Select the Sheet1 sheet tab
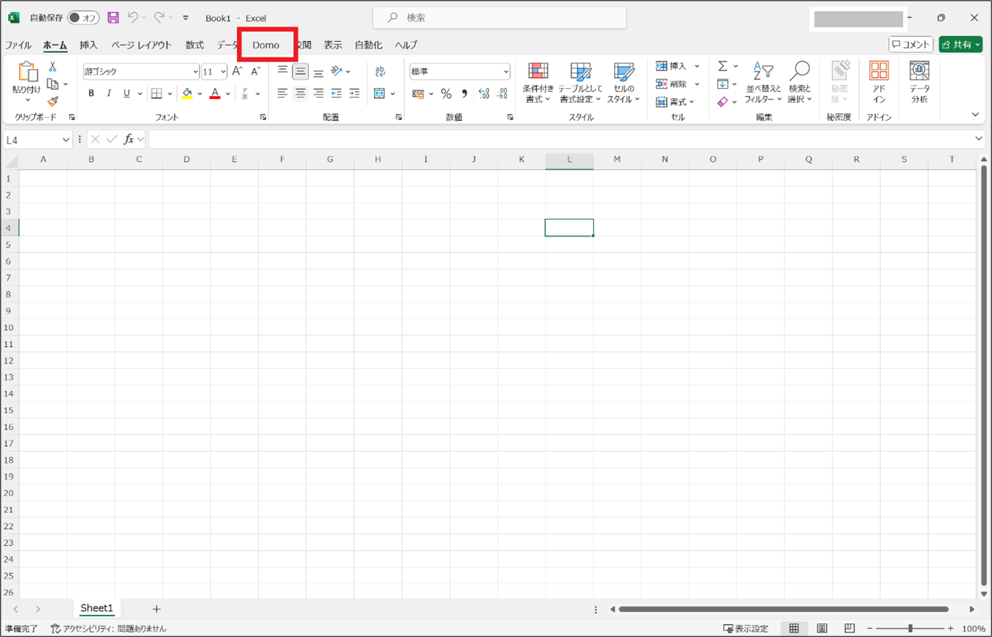Screen dimensions: 992x637 point(97,608)
